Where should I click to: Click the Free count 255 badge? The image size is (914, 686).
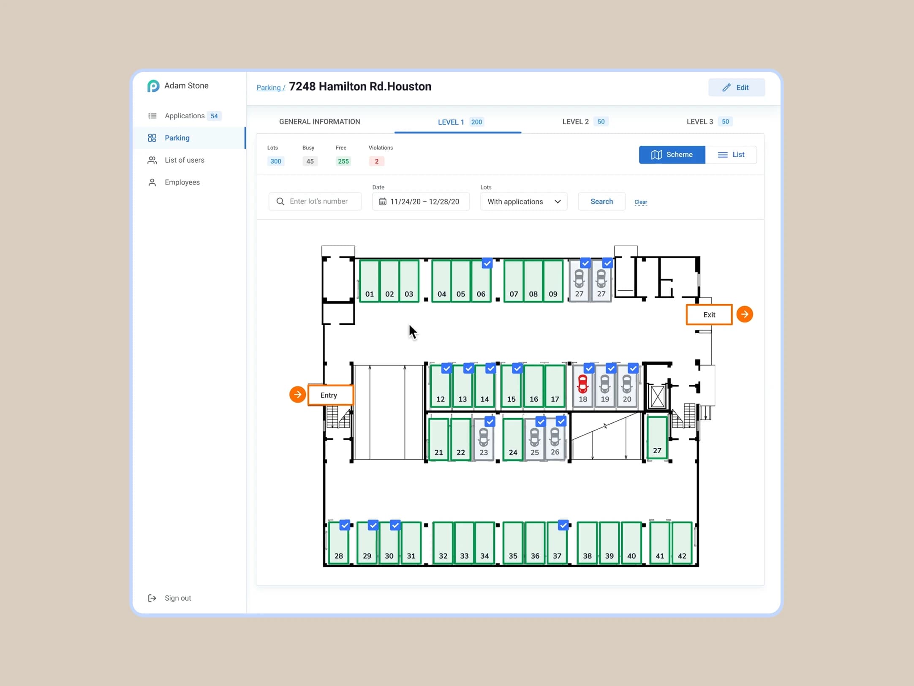coord(343,161)
